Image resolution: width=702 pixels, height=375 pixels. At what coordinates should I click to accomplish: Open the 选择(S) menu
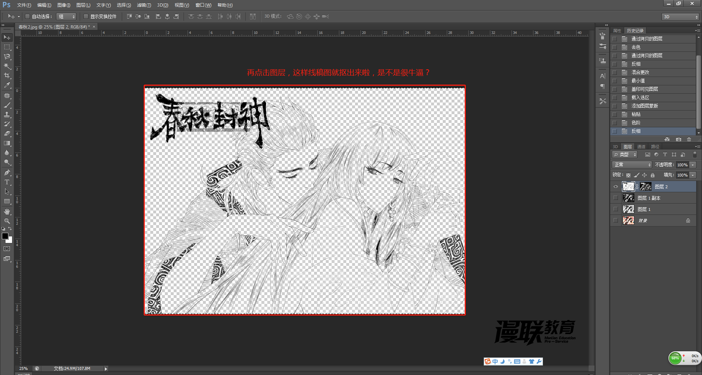tap(124, 5)
